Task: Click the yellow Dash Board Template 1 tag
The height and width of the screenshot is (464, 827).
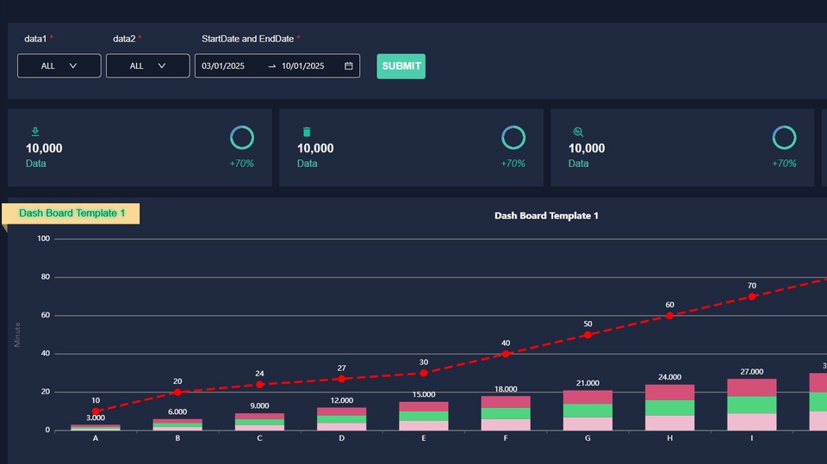Action: point(72,213)
